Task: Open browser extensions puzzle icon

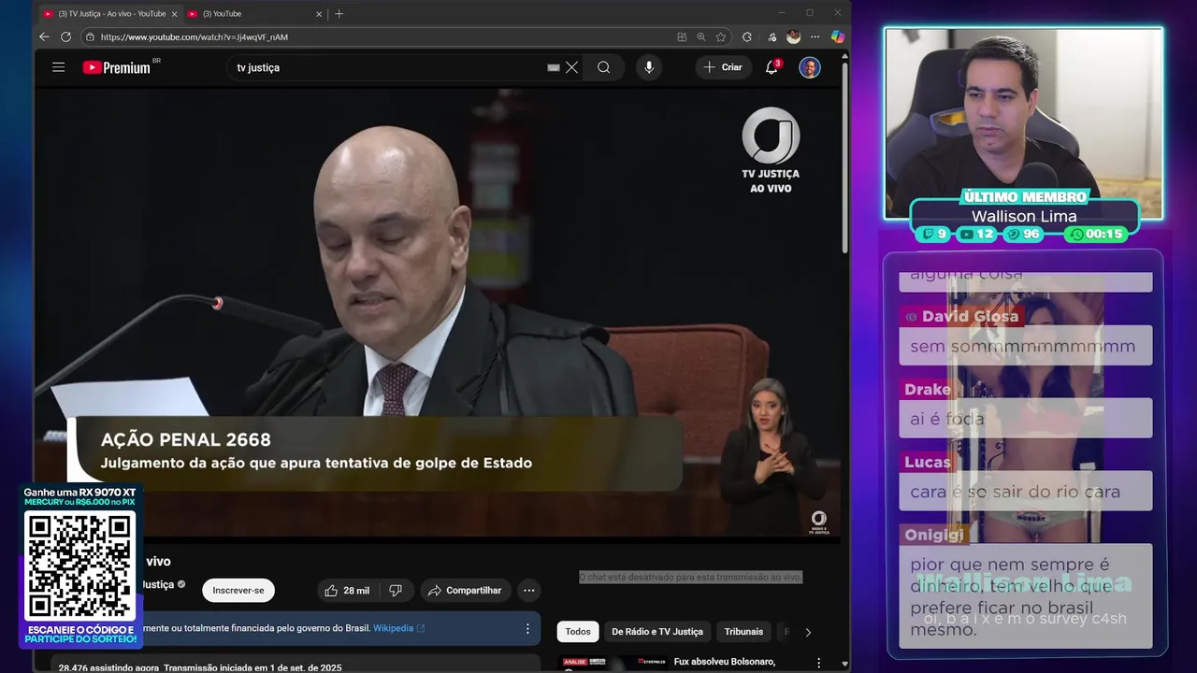Action: (x=746, y=37)
